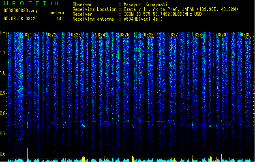
Task: Click the tallest yellow power spike under 0821
Action: point(27,155)
